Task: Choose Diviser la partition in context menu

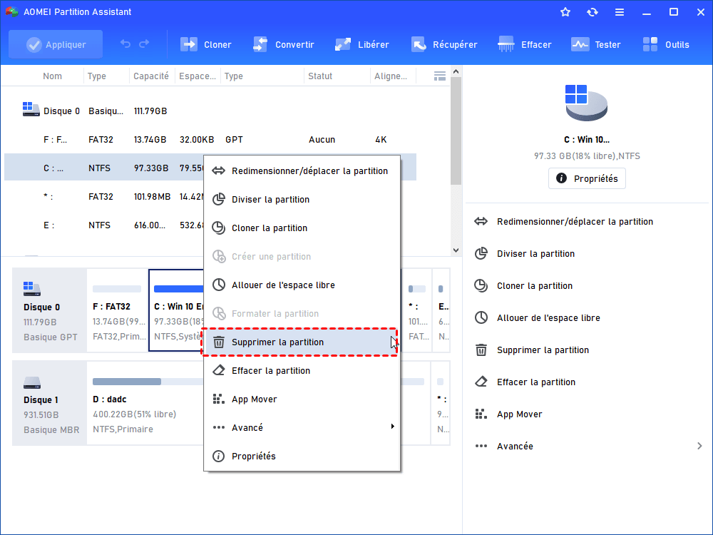Action: [x=302, y=199]
